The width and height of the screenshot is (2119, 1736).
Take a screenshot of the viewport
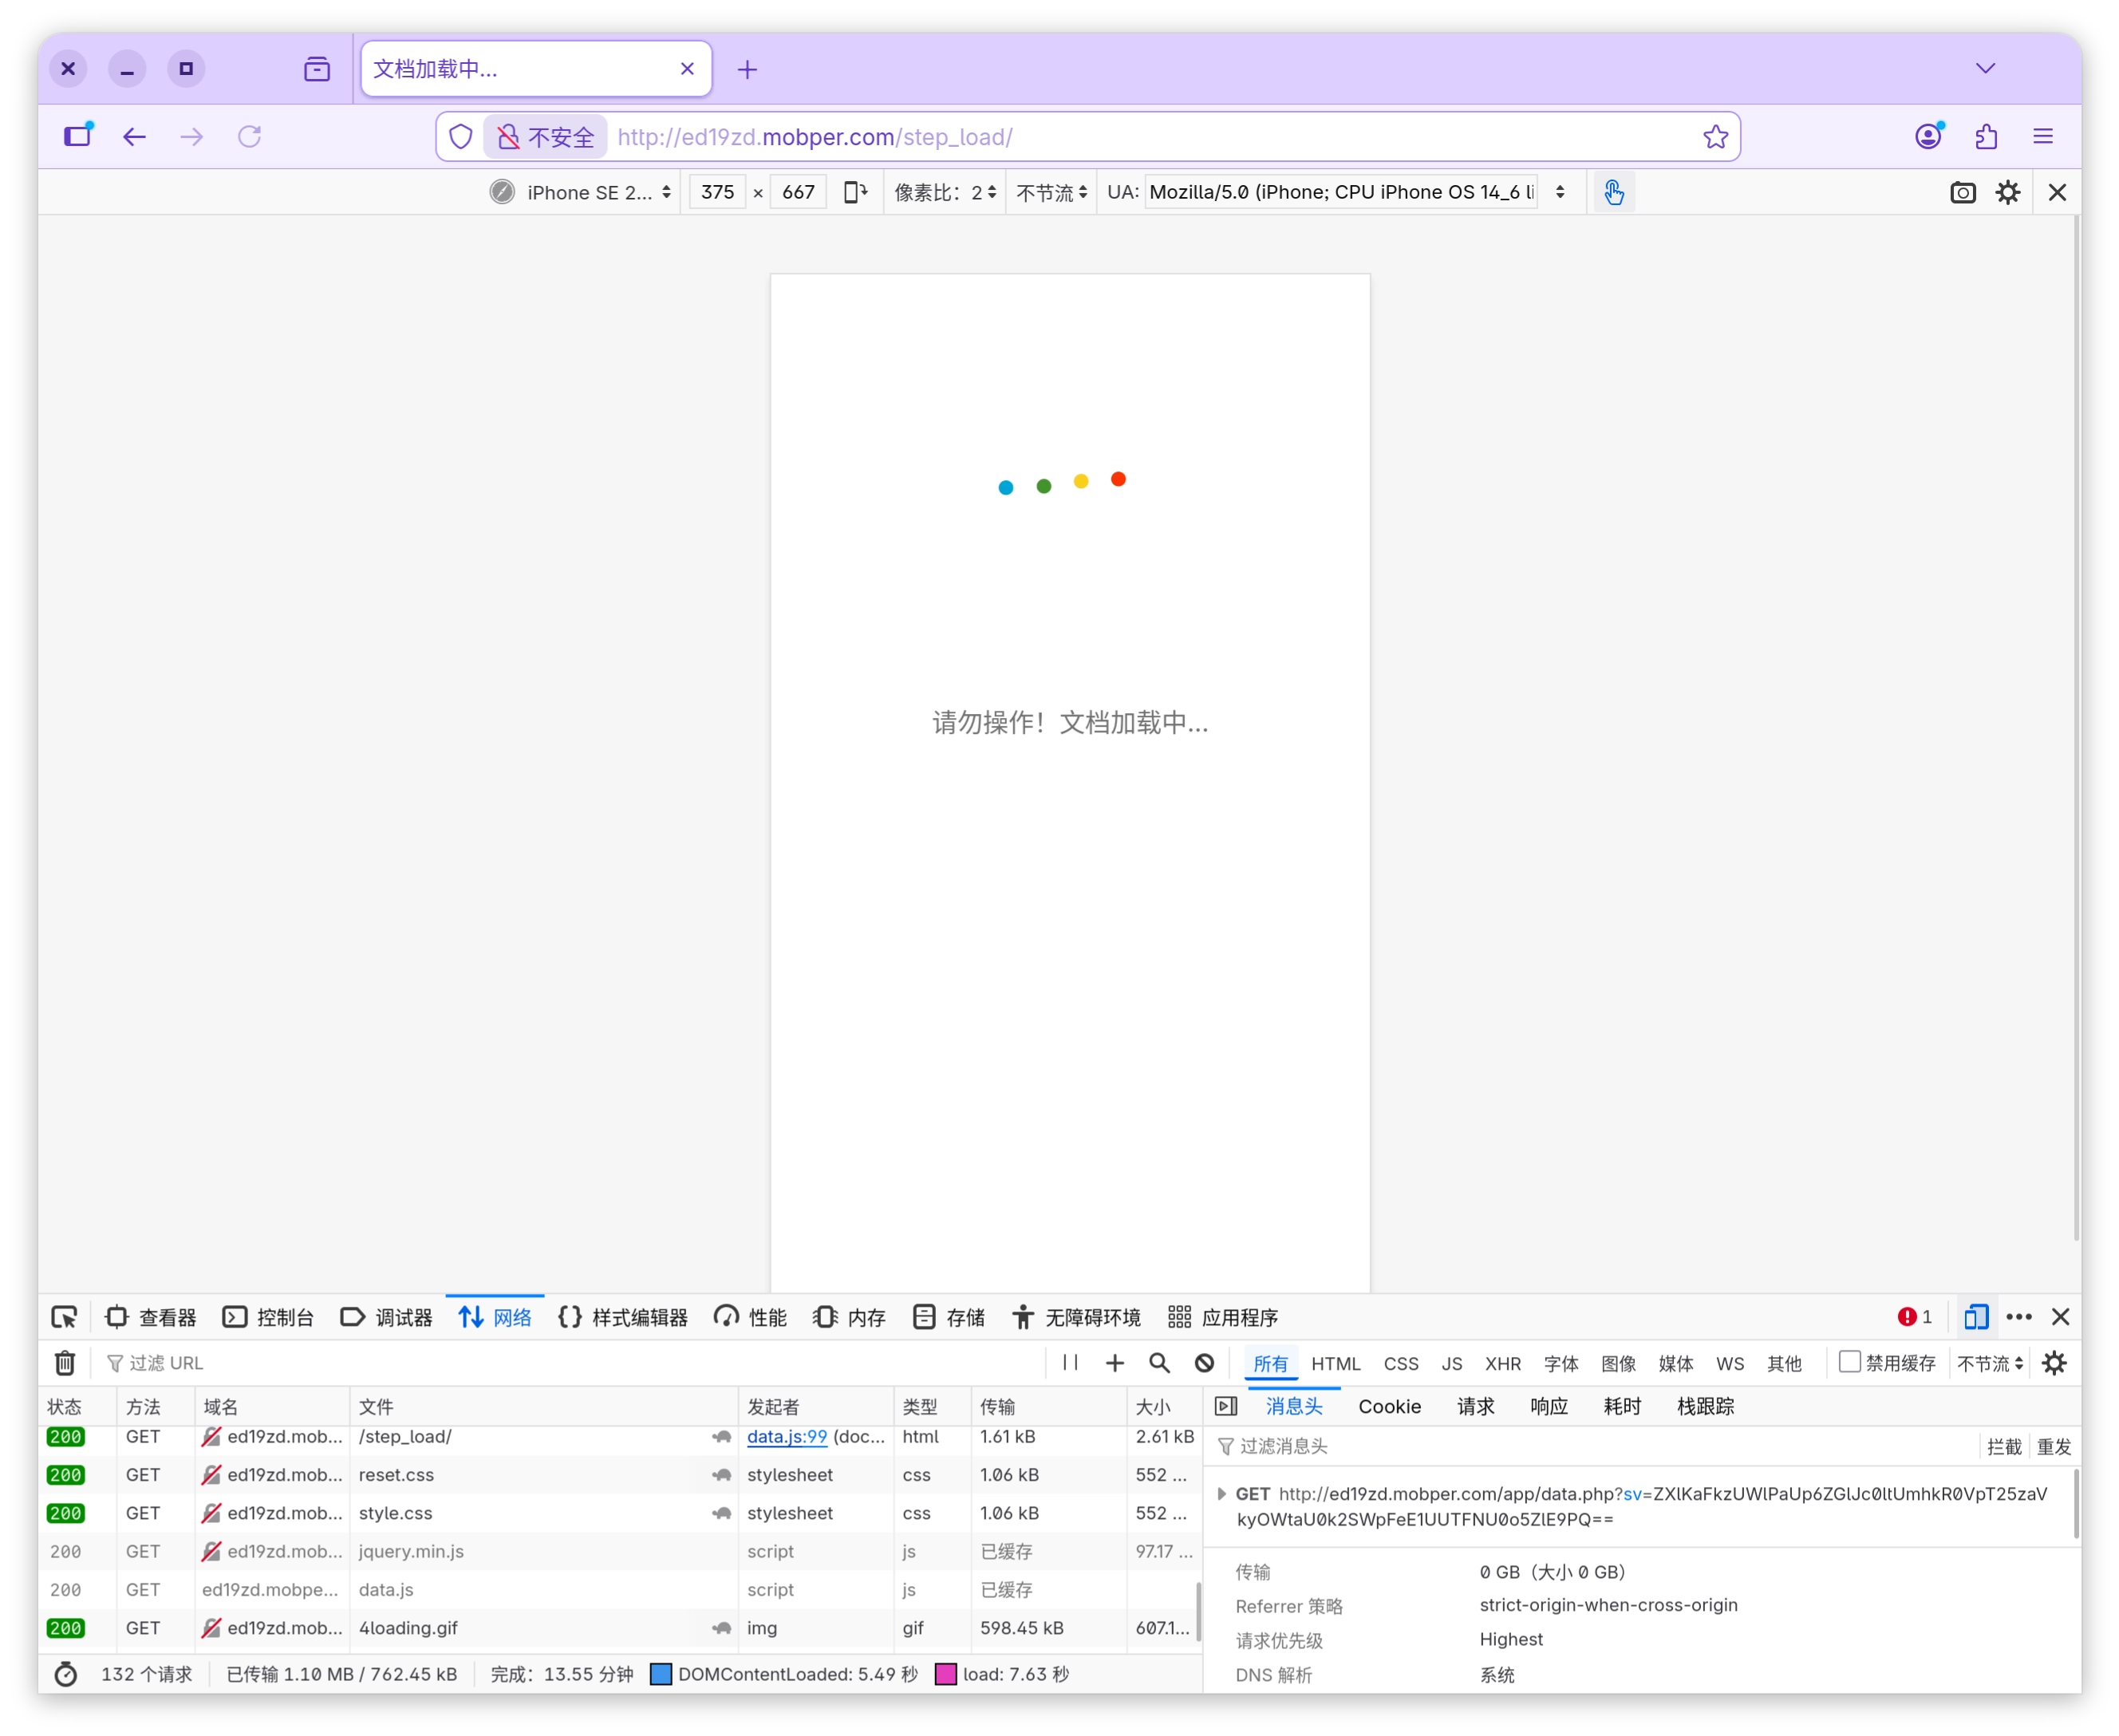click(x=1962, y=192)
